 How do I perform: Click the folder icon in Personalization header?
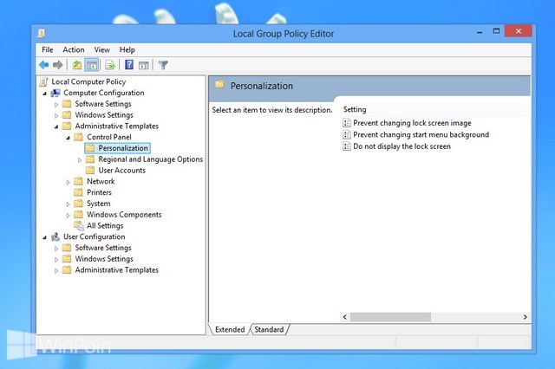coord(219,85)
